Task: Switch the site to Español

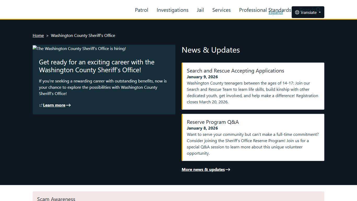Action: tap(276, 13)
